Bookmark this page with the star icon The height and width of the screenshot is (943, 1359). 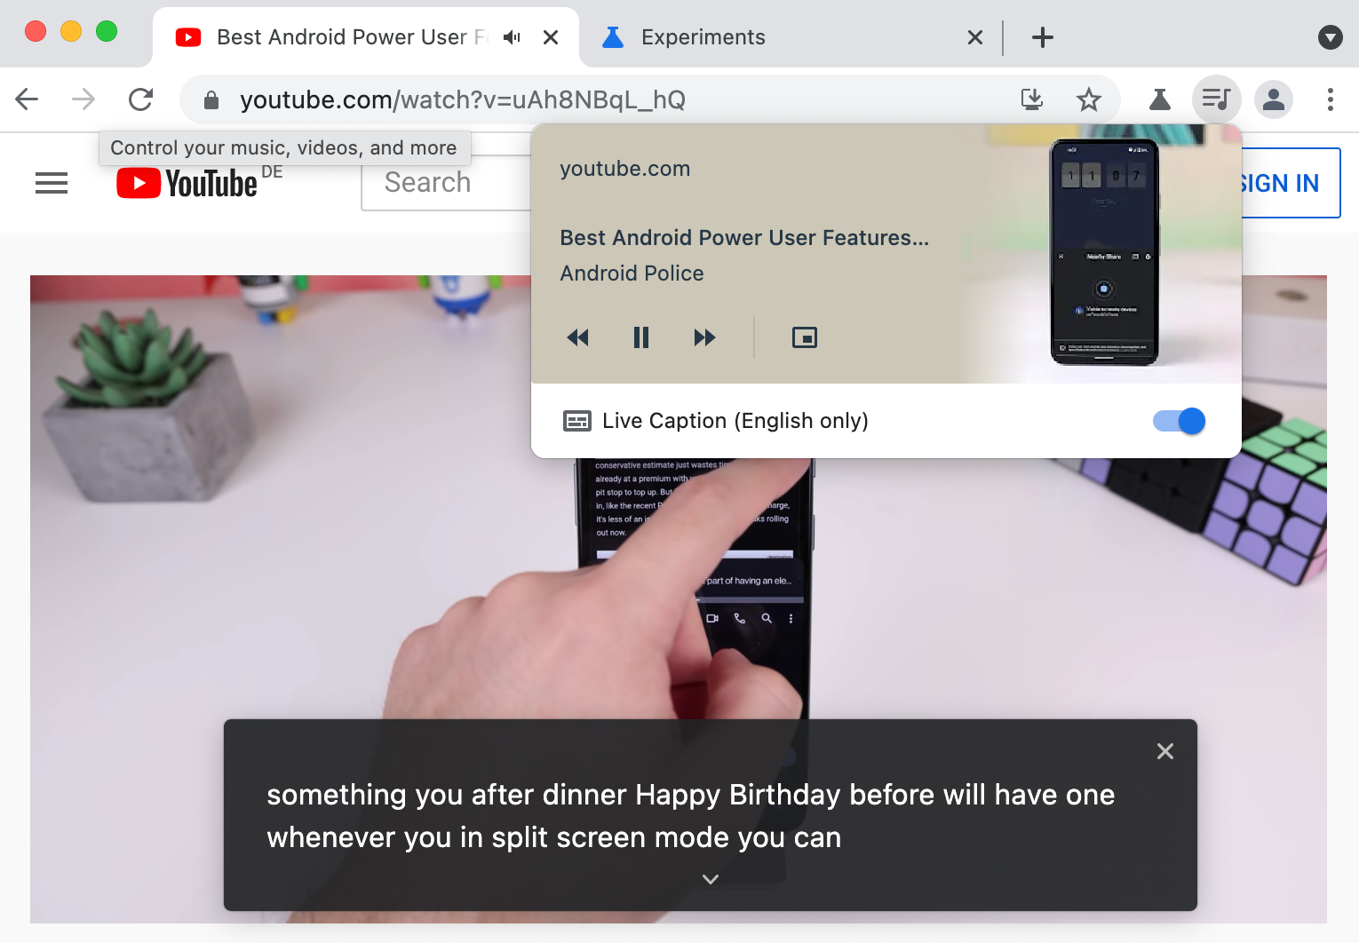click(1088, 99)
